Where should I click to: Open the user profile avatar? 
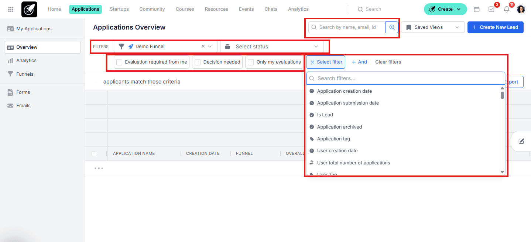click(521, 9)
